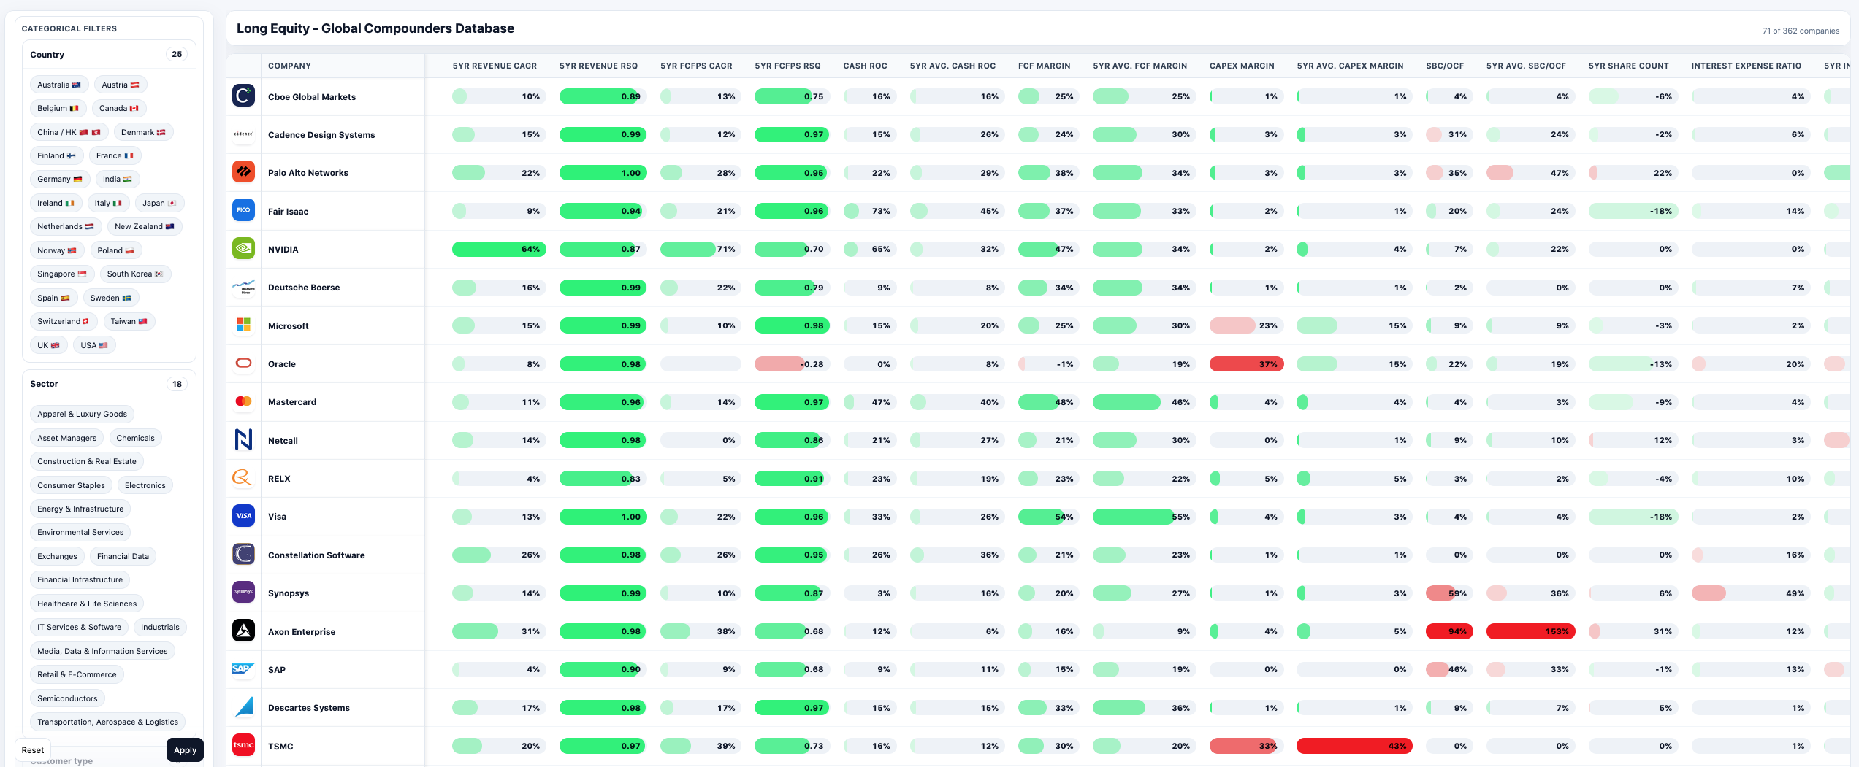Click the Reset filters button
Screen dimensions: 1859x767
[33, 750]
